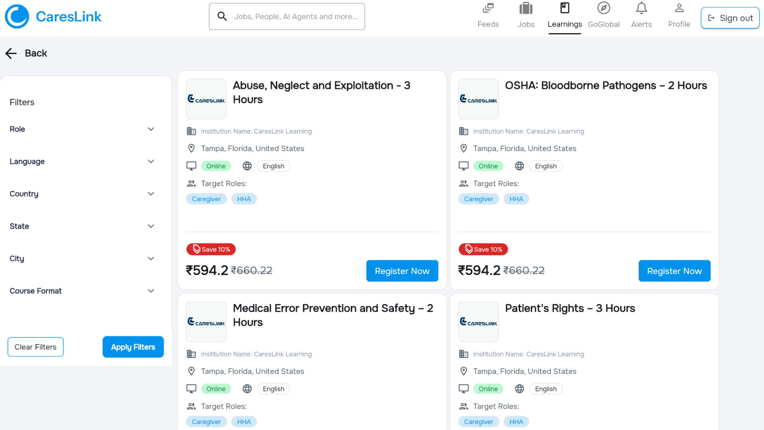Register Now for OSHA Bloodborne Pathogens course
764x430 pixels.
click(674, 271)
